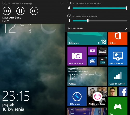Collapse volume panel with up chevron
130x115 pixels.
coord(126,29)
